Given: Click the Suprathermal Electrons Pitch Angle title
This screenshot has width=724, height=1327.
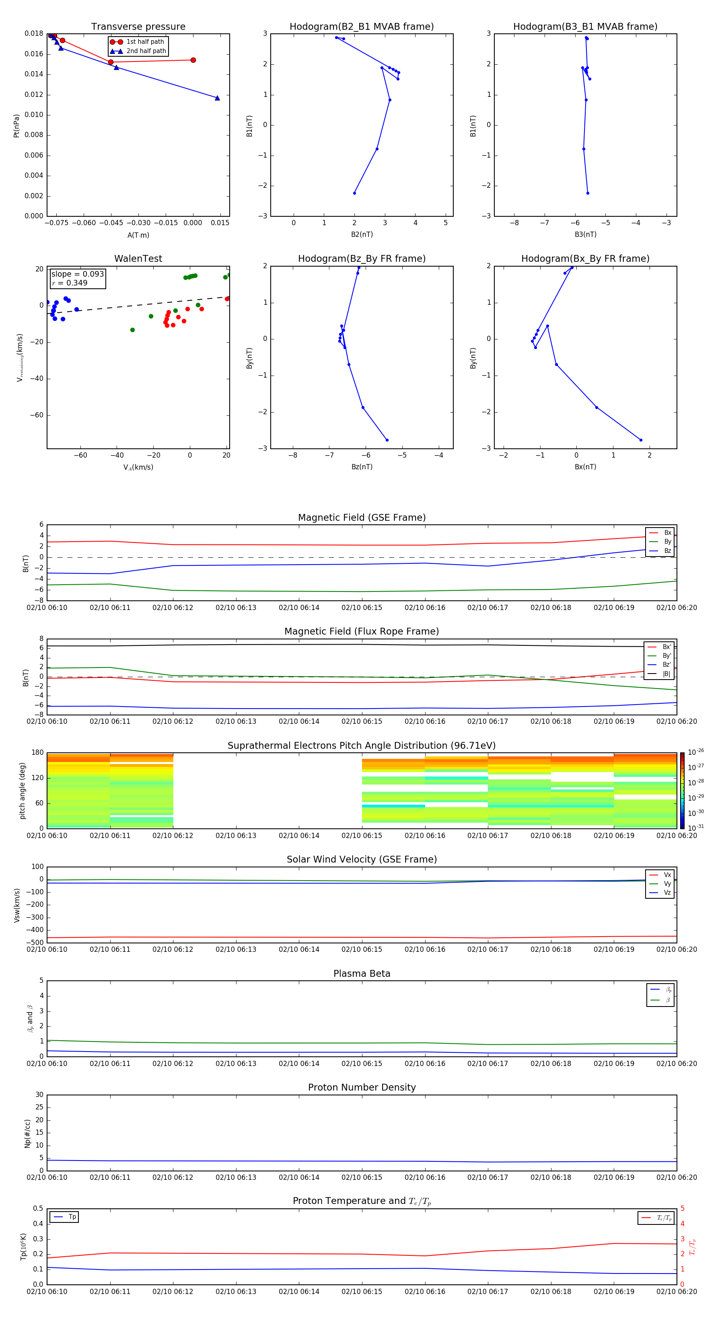Looking at the screenshot, I should 362,746.
